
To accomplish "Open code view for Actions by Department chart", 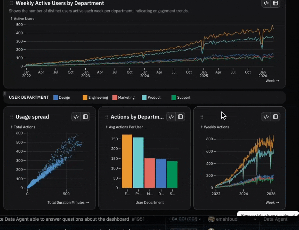I will coord(171,117).
